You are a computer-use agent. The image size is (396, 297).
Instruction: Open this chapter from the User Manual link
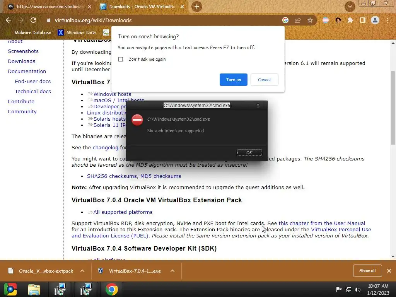[x=322, y=223]
